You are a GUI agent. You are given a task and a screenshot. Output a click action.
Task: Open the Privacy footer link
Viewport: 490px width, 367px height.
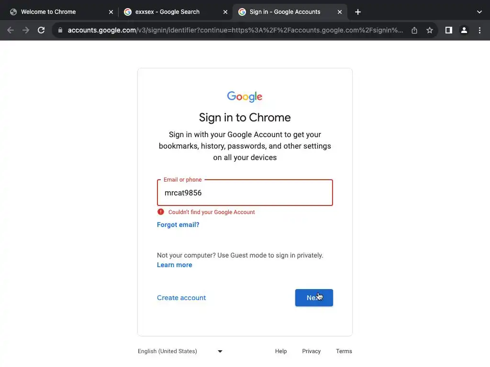click(x=311, y=351)
